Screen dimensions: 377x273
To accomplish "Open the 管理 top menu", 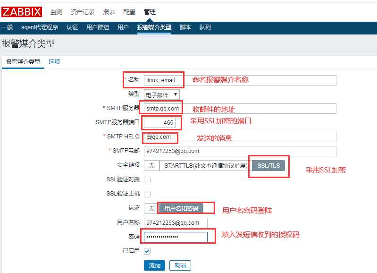I will 150,12.
